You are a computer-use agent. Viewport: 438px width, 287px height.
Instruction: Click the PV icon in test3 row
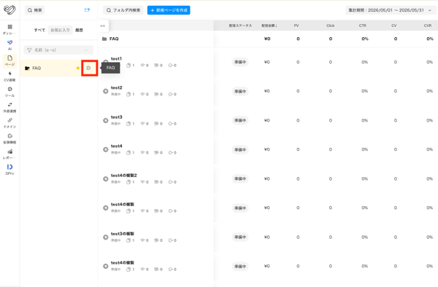click(x=142, y=123)
